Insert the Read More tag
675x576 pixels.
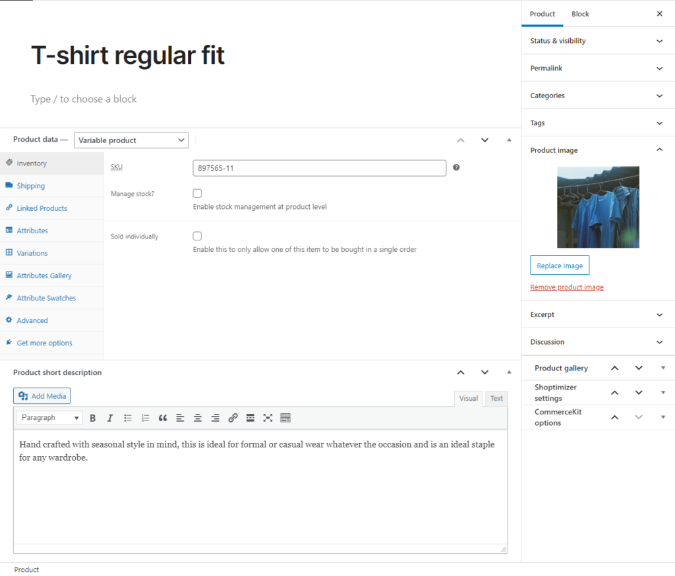coord(250,418)
